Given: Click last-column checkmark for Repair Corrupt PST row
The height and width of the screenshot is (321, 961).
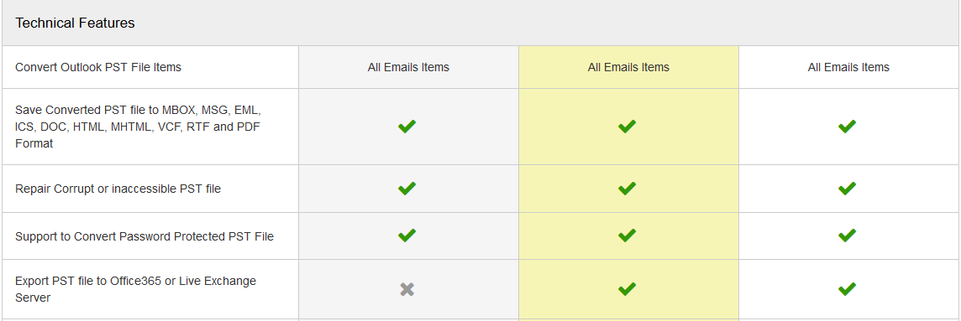Looking at the screenshot, I should coord(847,189).
